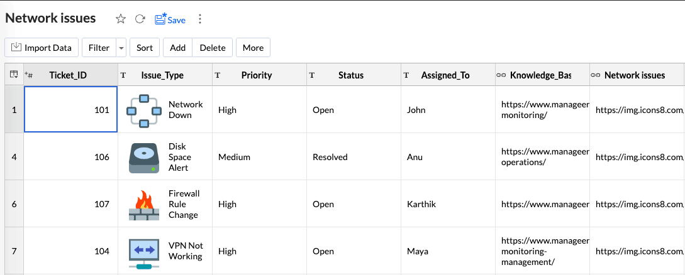Click the Firewall Rule Change icon

[144, 204]
